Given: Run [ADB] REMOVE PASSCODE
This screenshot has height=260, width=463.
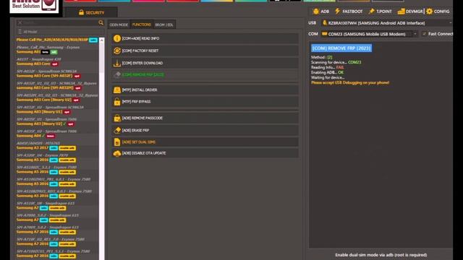Looking at the screenshot, I should click(x=205, y=118).
